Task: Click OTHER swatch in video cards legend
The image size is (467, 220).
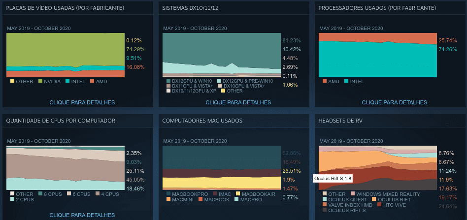Action: (12, 81)
